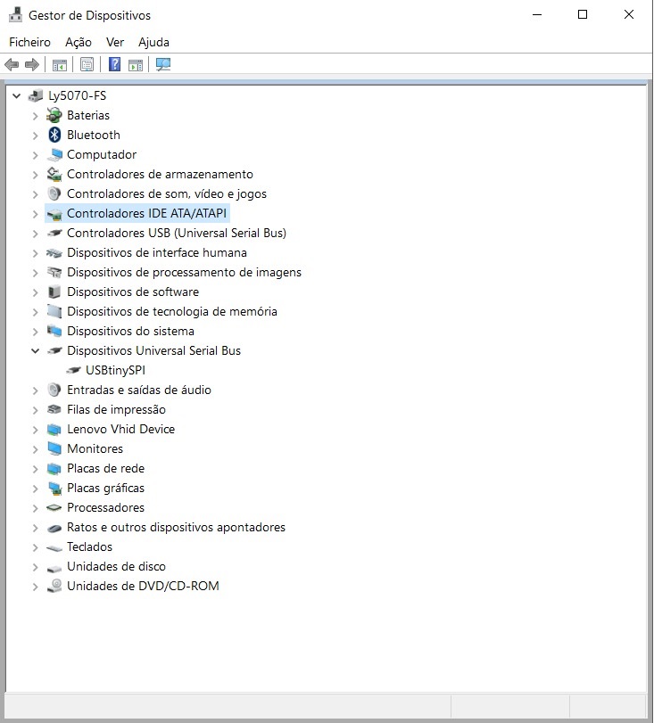
Task: Select Dispositivos de interface humana label
Action: pyautogui.click(x=157, y=252)
